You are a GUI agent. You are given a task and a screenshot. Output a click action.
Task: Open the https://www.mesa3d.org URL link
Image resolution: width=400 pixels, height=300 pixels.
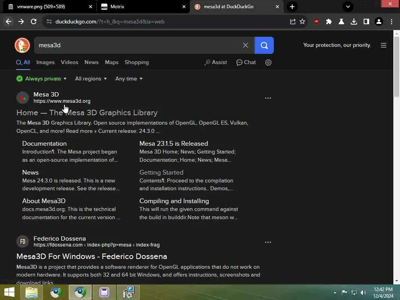point(62,101)
